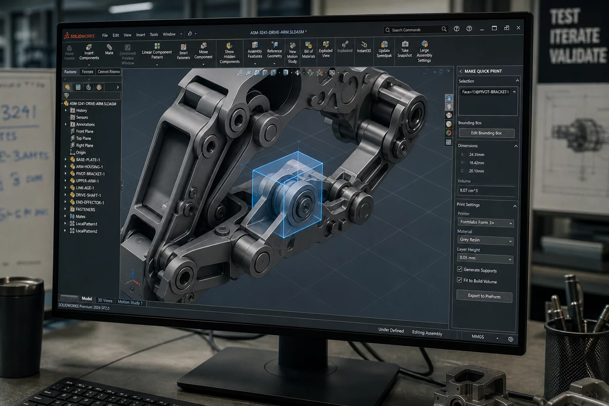This screenshot has height=406, width=609.
Task: Select the Mate tool
Action: 109,50
